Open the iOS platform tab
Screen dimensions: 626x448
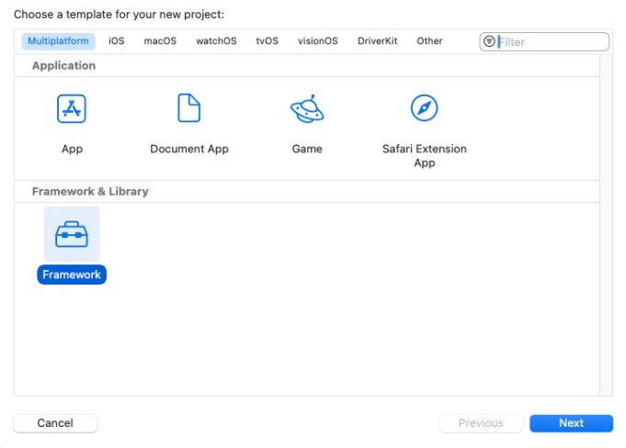(x=116, y=41)
